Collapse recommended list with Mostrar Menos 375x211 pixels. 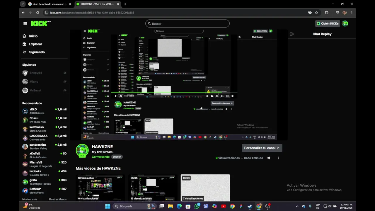tap(58, 199)
